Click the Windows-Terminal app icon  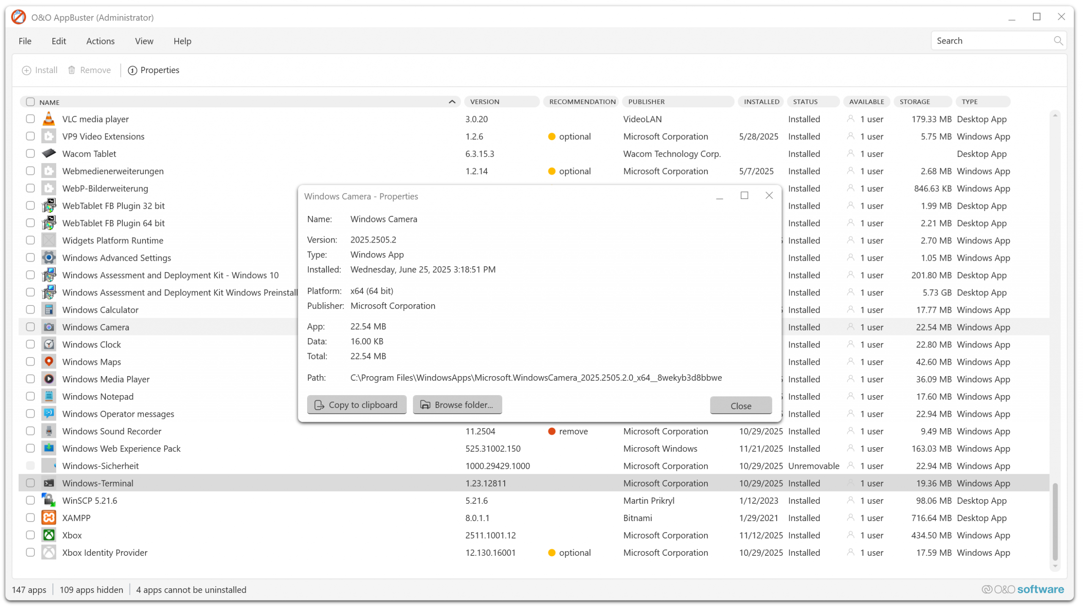(x=49, y=483)
